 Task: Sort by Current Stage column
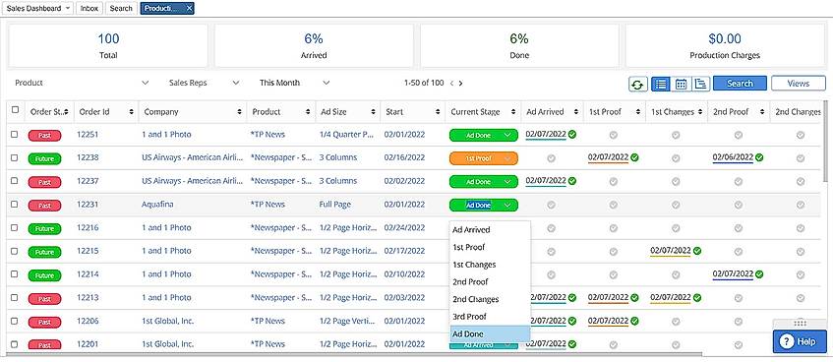(513, 112)
